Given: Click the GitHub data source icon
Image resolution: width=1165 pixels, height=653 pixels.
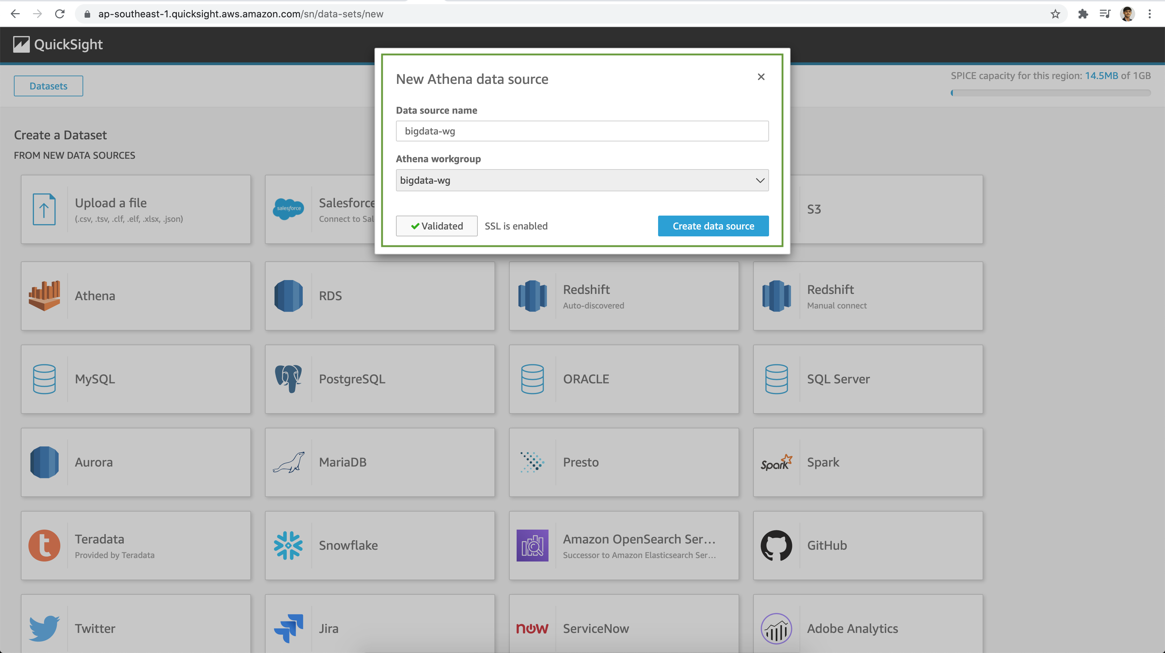Looking at the screenshot, I should pos(775,545).
